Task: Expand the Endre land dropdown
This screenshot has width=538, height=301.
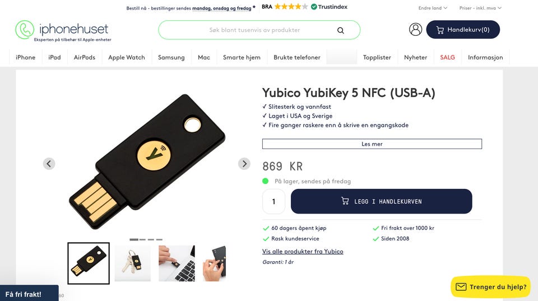Action: pyautogui.click(x=433, y=8)
